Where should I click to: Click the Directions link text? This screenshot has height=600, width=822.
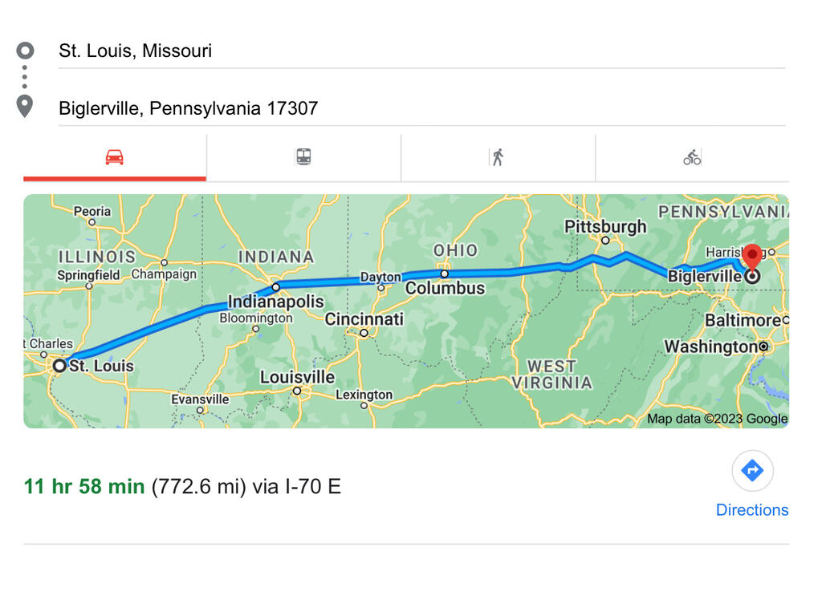[x=752, y=510]
